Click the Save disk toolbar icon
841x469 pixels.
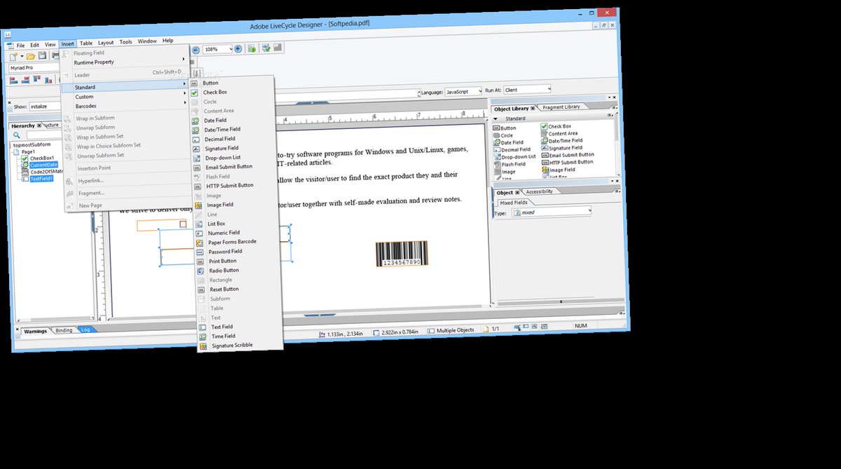click(42, 55)
